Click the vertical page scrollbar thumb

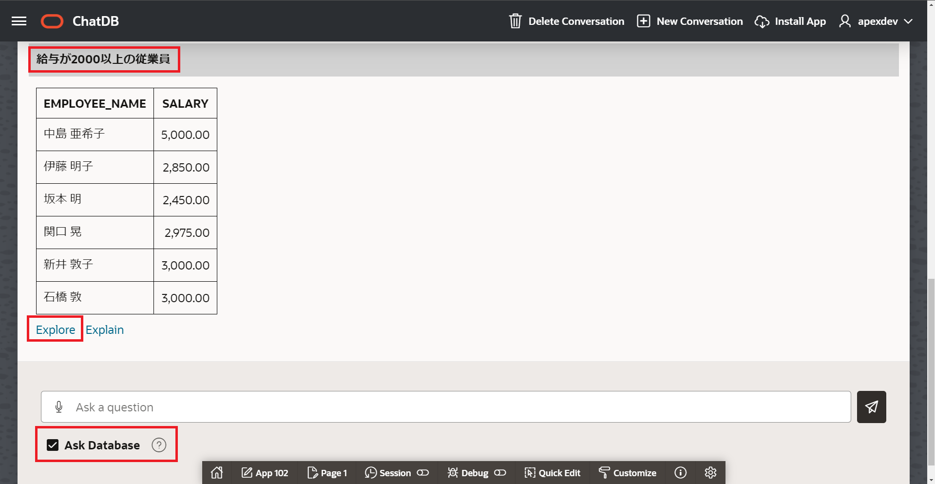click(x=931, y=372)
